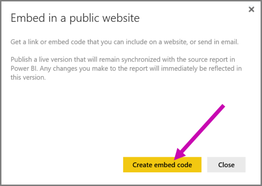The width and height of the screenshot is (262, 186).
Task: Click the word 'Embed' in the title
Action: click(x=28, y=18)
